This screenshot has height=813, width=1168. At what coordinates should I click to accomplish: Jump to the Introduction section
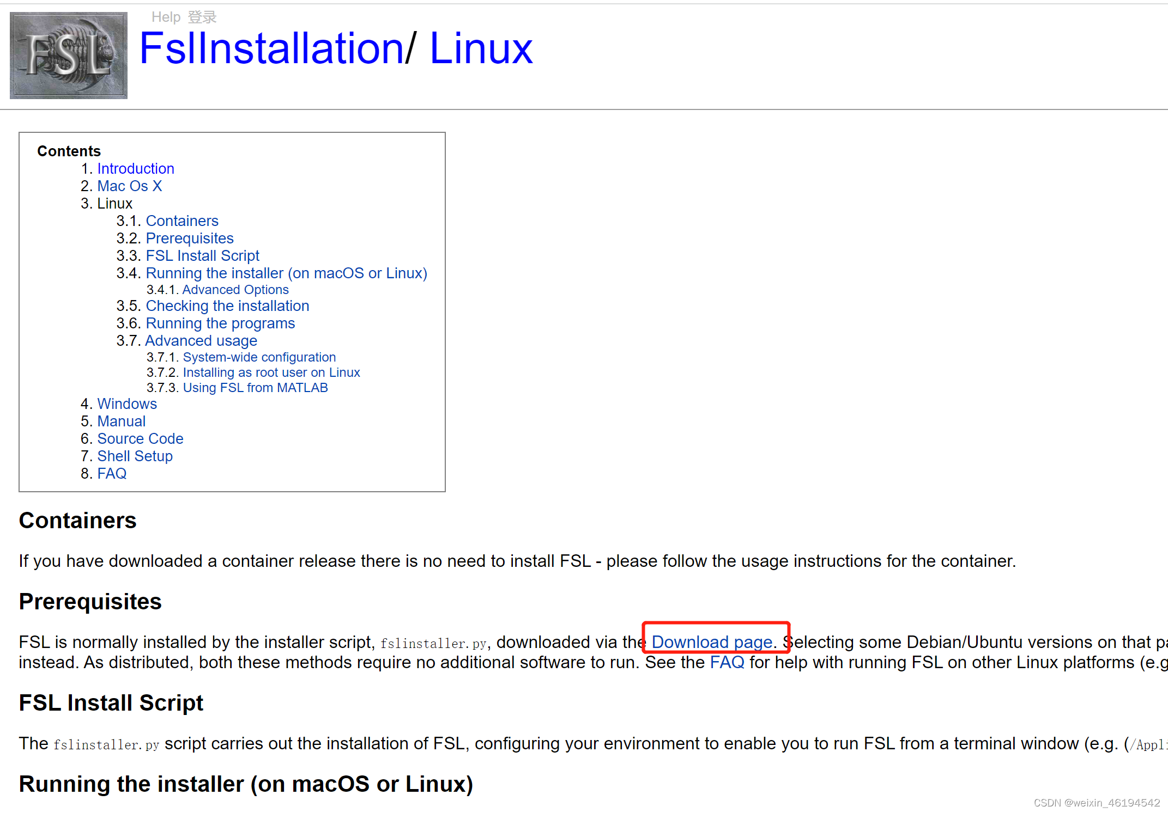(x=135, y=169)
